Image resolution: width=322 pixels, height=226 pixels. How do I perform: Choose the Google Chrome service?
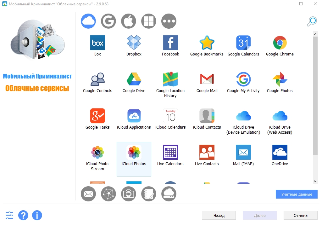point(280,43)
